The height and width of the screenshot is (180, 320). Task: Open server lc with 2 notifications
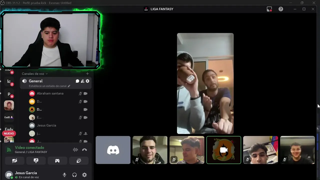point(9,81)
